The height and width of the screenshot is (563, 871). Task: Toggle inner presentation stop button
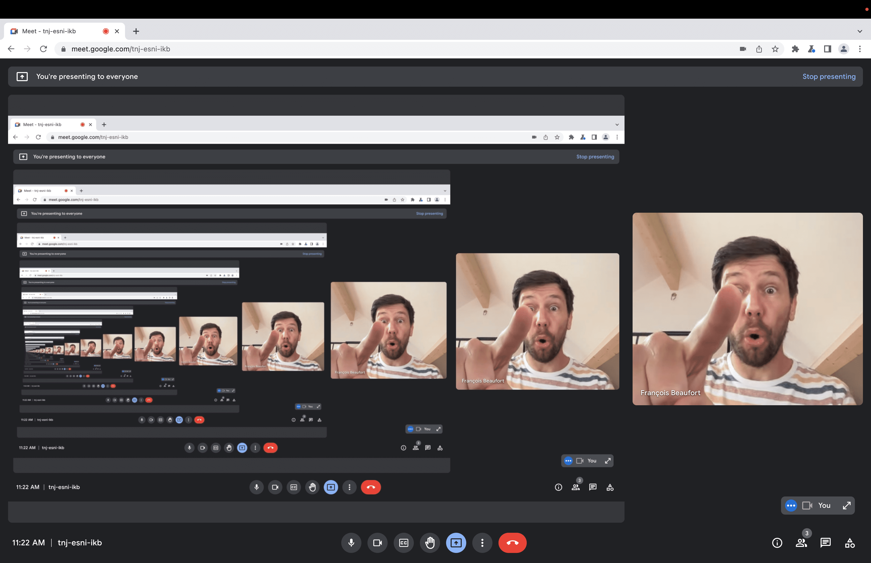point(595,157)
